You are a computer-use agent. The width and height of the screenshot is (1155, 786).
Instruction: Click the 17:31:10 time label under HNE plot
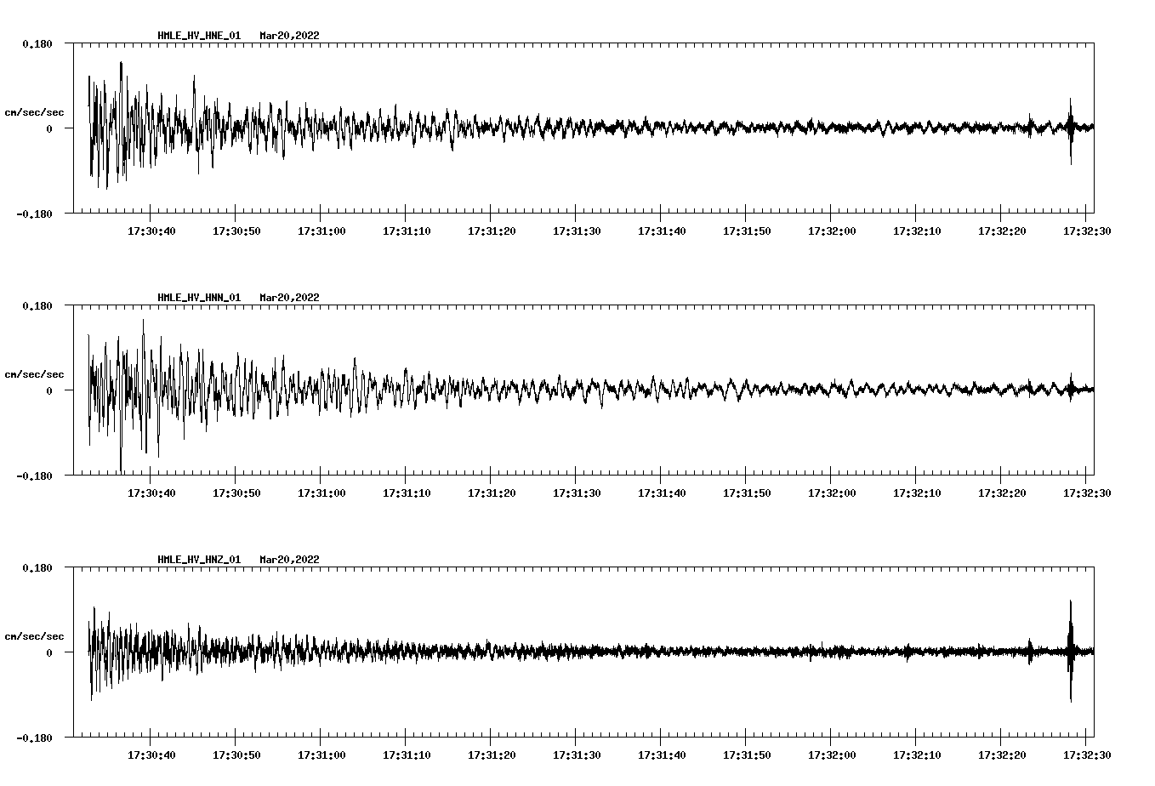(407, 231)
